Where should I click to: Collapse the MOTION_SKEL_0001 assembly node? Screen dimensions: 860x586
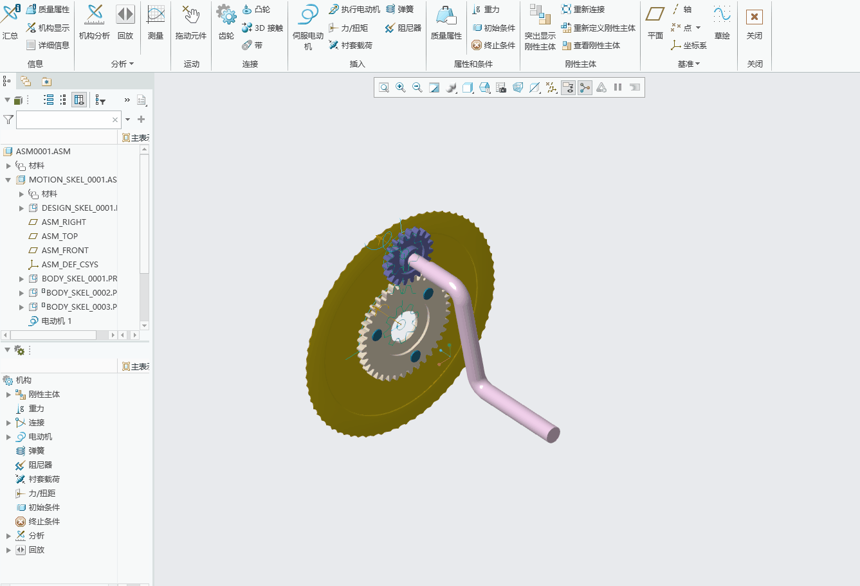(8, 180)
